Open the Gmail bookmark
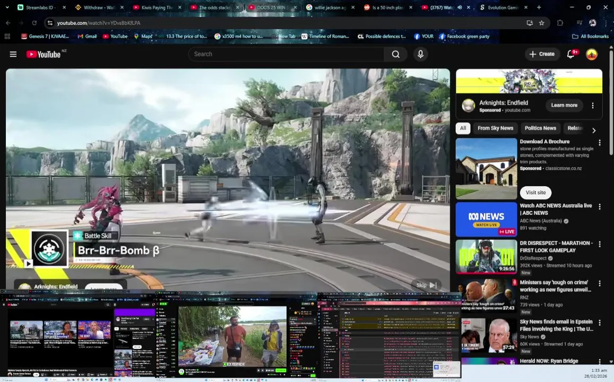 pos(87,37)
